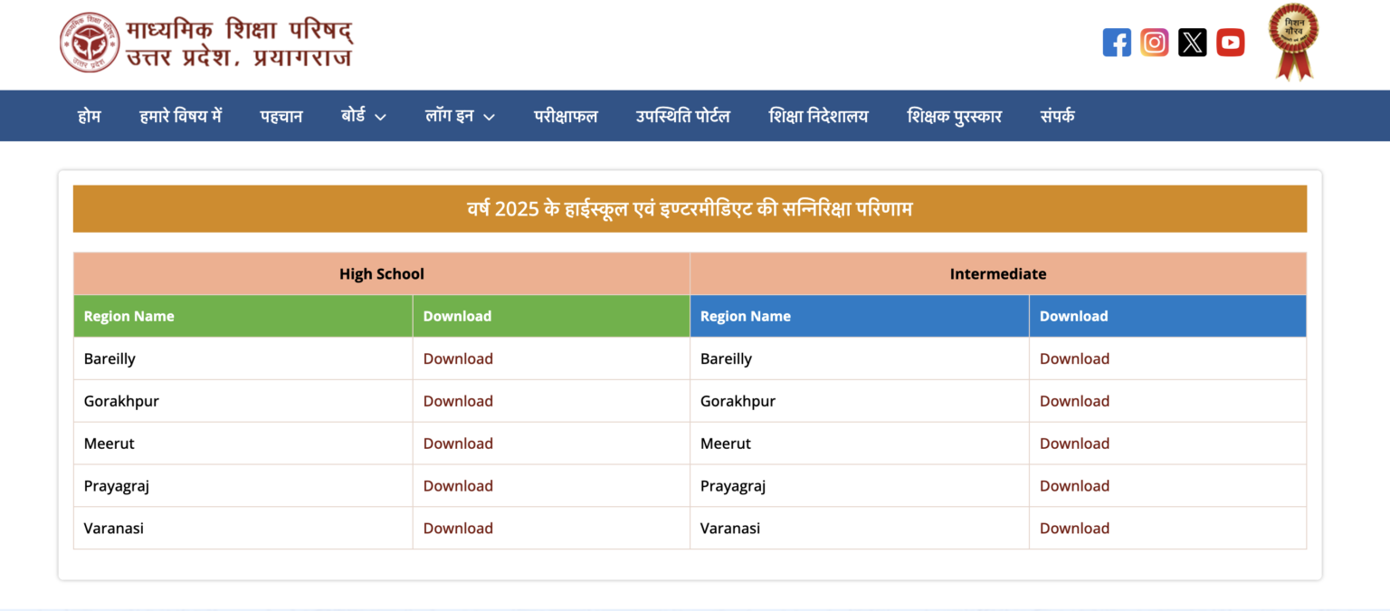Open the होम menu item
1390x611 pixels.
tap(90, 116)
